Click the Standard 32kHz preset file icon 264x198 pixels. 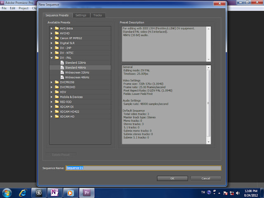tap(62, 63)
